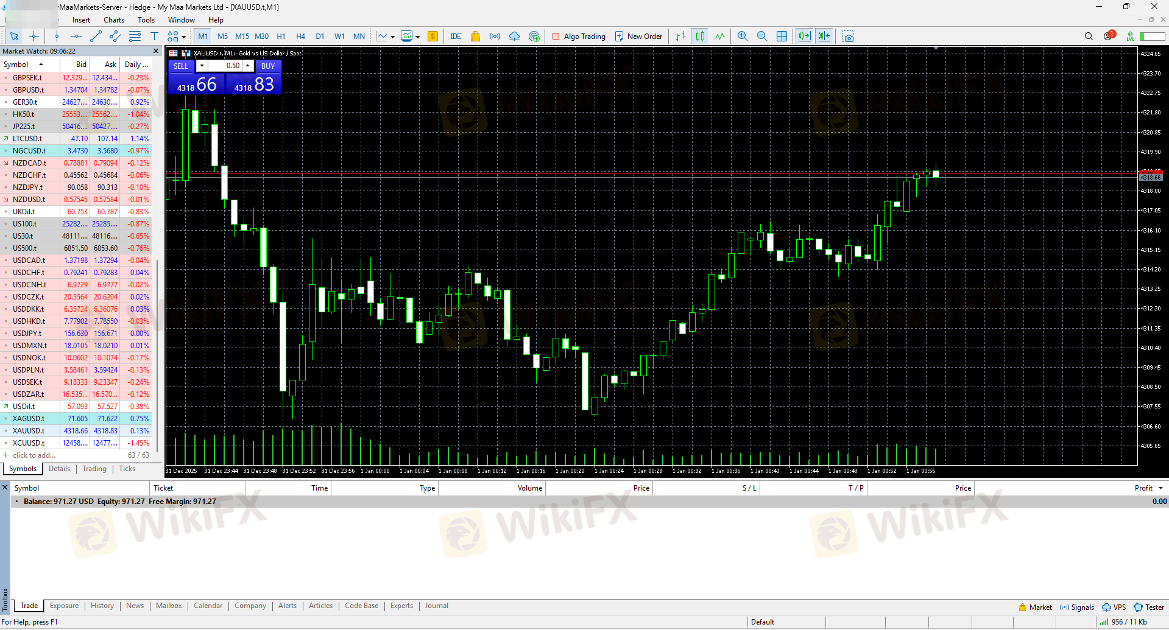Take a chart screenshot with camera icon
Image resolution: width=1169 pixels, height=630 pixels.
point(848,37)
